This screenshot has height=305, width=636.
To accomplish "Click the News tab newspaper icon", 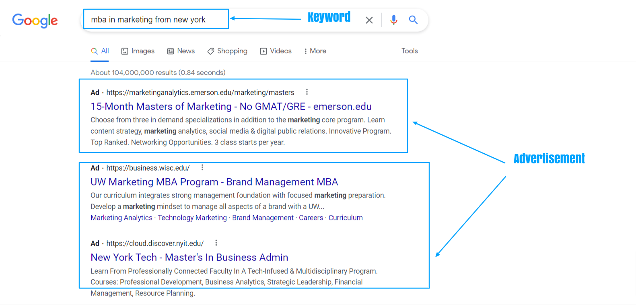I will [x=171, y=51].
